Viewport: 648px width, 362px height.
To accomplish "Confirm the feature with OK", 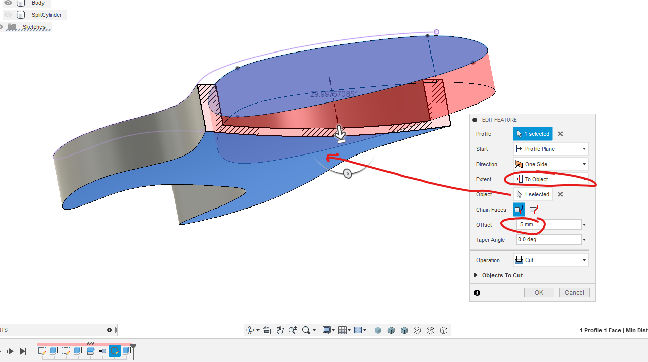I will 539,293.
